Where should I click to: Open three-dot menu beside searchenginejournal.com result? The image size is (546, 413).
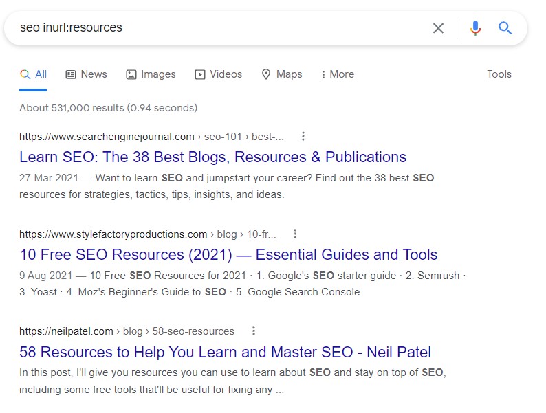pyautogui.click(x=303, y=136)
